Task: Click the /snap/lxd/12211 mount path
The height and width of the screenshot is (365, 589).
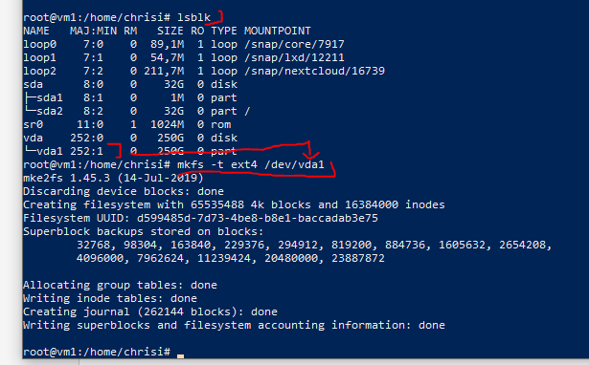Action: click(x=294, y=57)
